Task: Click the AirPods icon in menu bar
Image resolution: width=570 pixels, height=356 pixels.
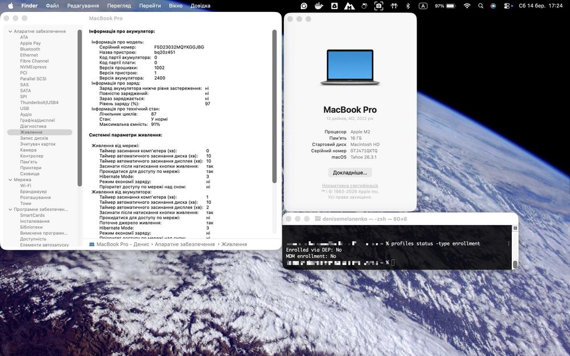Action: click(x=394, y=6)
